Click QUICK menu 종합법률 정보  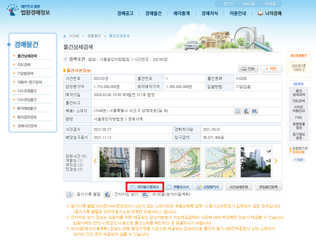[299, 125]
